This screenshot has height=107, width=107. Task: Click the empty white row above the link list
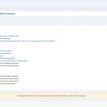pos(53,28)
